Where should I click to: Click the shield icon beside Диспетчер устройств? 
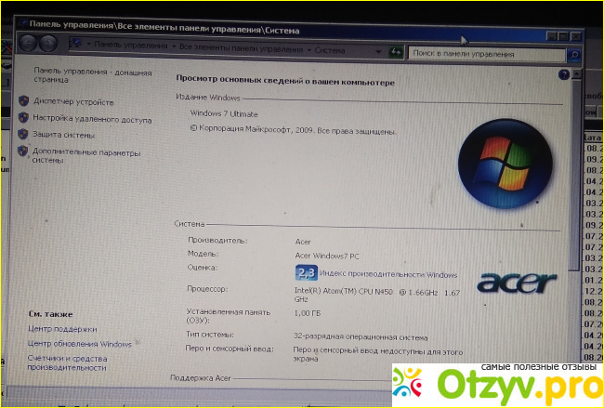23,101
